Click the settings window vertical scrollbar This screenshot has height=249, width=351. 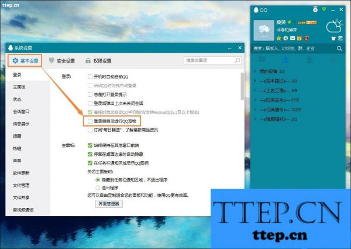[x=242, y=86]
